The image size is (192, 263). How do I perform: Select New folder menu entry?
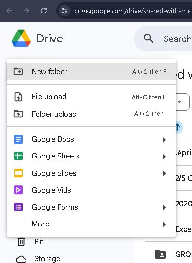tap(91, 72)
